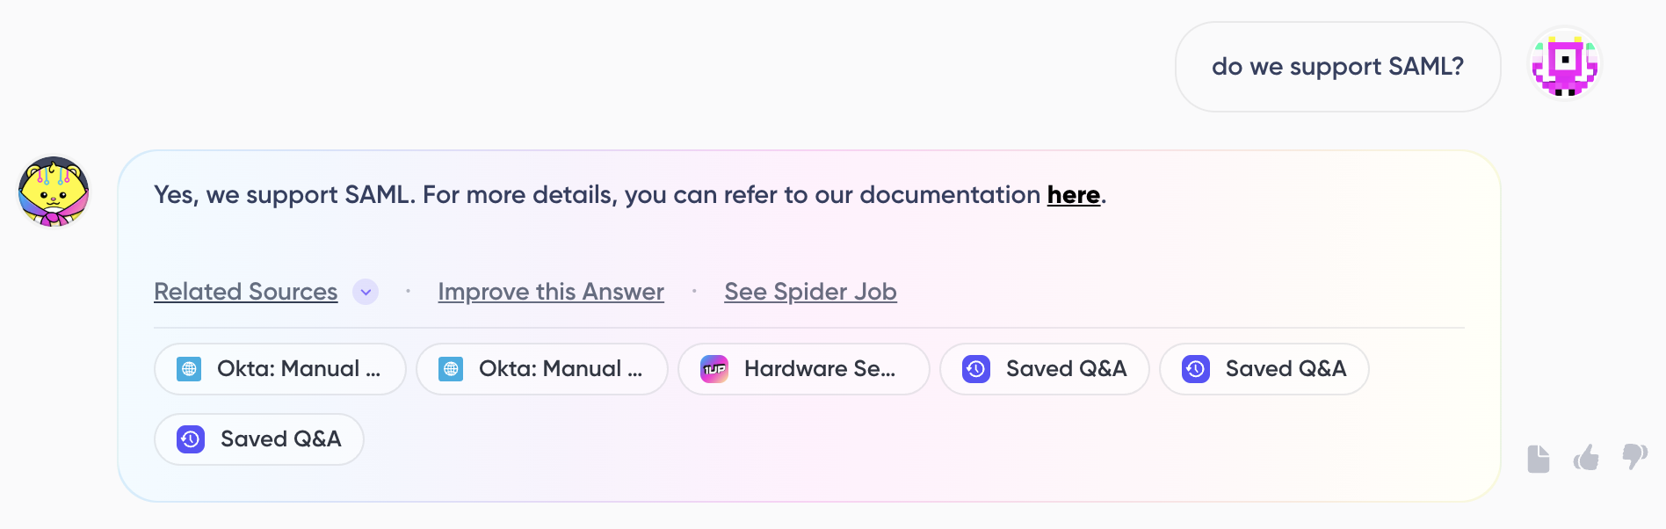This screenshot has width=1666, height=529.
Task: Click the pink pixel-art user avatar
Action: tap(1565, 66)
